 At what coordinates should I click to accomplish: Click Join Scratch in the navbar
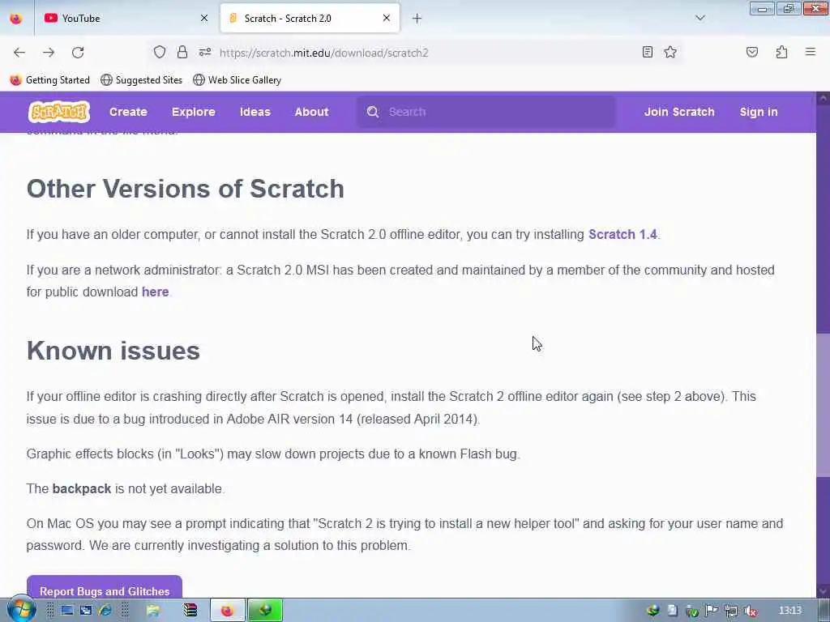tap(679, 112)
